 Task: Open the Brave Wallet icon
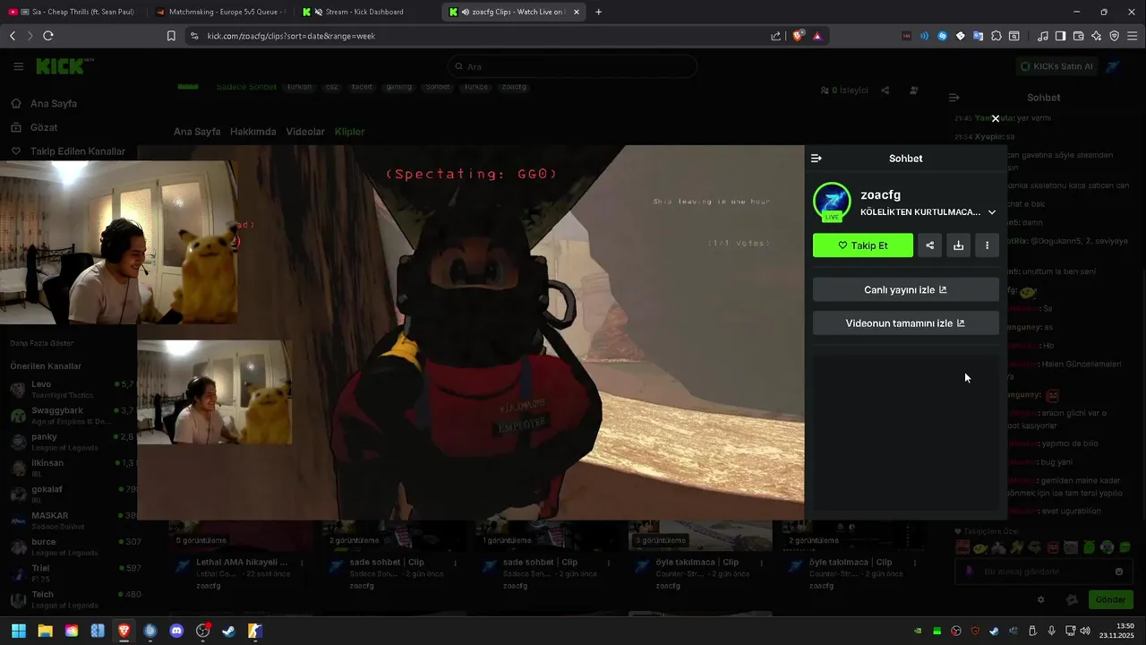click(x=1078, y=36)
